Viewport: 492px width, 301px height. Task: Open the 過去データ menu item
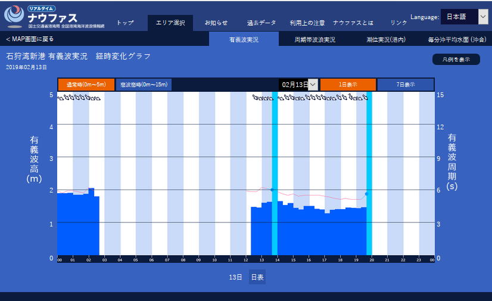[261, 23]
